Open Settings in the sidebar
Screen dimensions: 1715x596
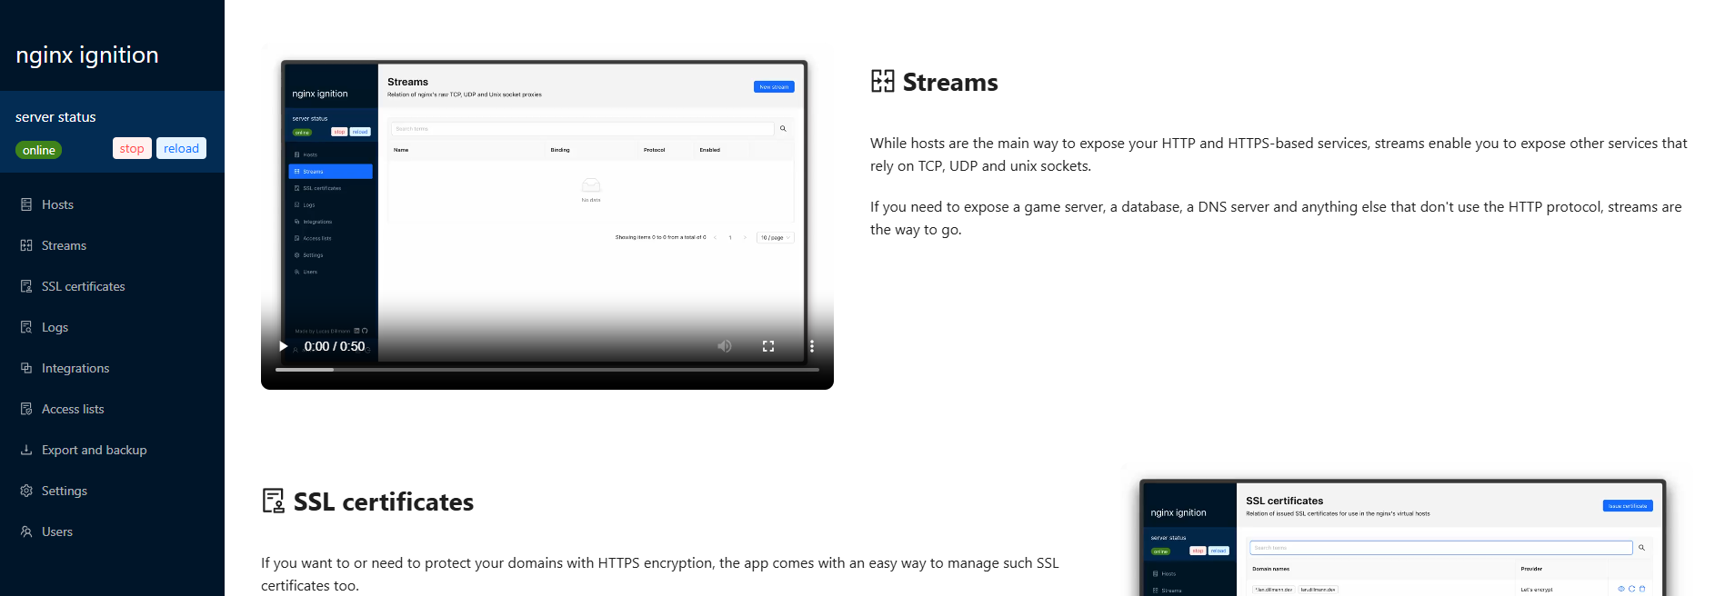coord(112,491)
